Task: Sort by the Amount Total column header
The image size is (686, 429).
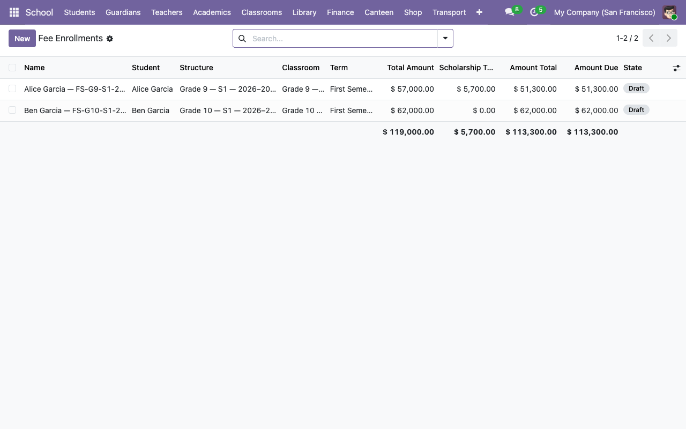Action: pos(529,68)
